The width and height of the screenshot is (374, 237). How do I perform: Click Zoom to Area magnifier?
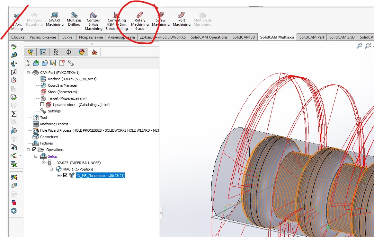click(368, 45)
